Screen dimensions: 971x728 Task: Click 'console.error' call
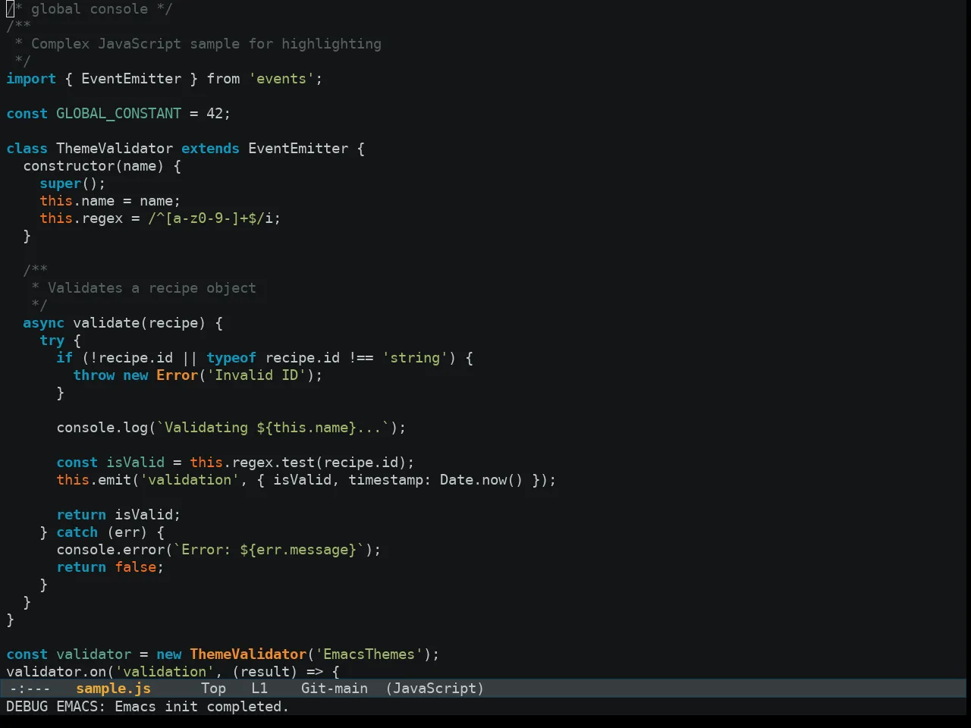tap(111, 550)
